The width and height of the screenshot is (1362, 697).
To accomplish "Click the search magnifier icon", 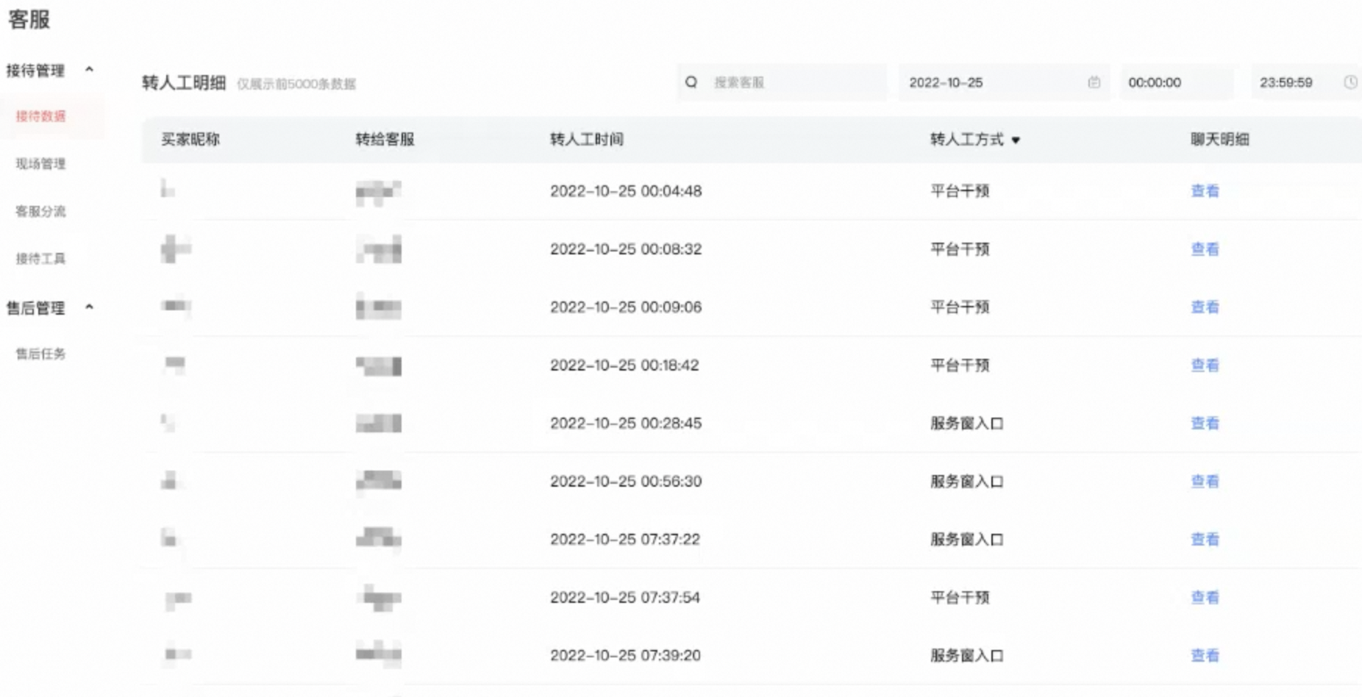I will (691, 82).
